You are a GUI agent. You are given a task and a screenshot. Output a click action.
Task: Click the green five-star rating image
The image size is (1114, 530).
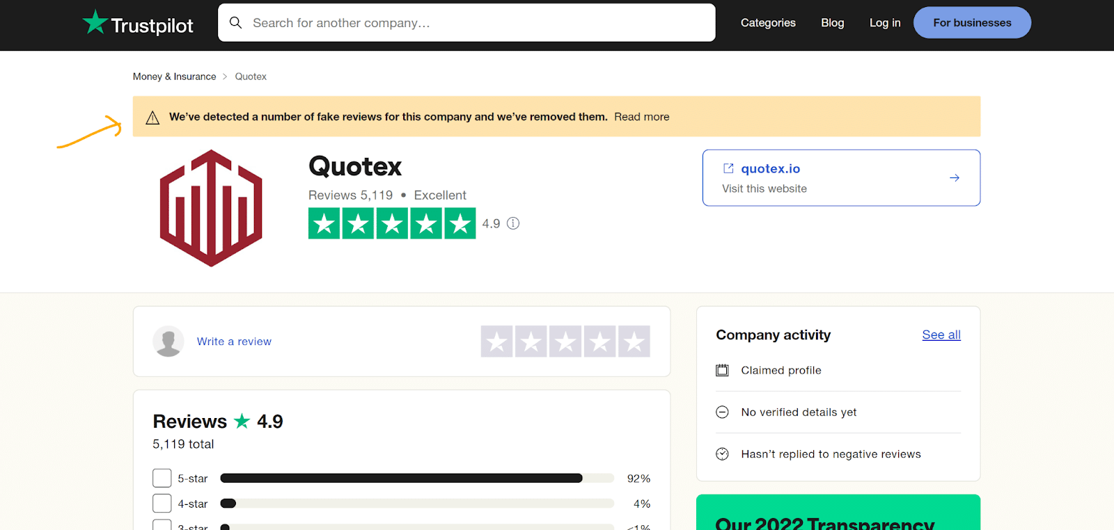tap(392, 223)
